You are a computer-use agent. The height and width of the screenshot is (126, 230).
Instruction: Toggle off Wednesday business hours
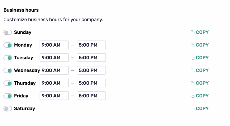[8, 71]
